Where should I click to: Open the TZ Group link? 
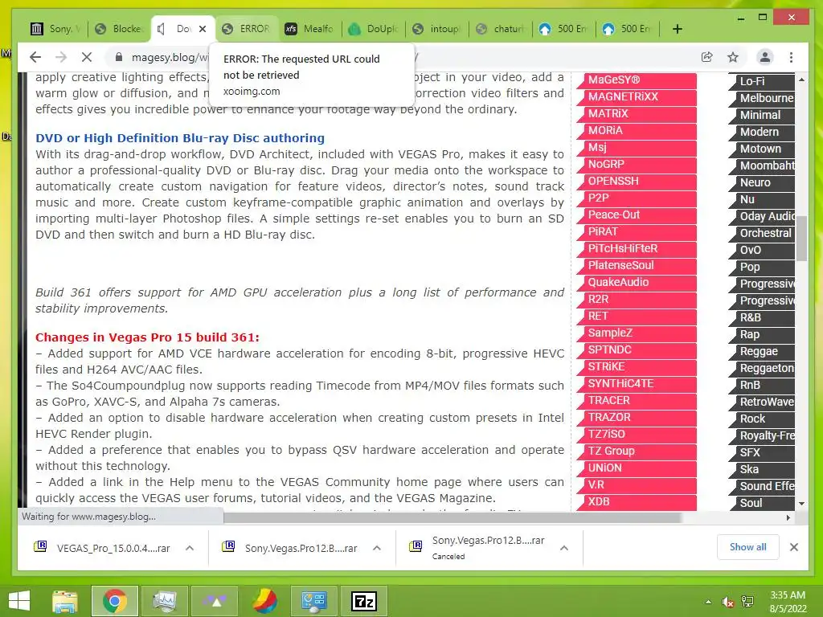tap(637, 451)
